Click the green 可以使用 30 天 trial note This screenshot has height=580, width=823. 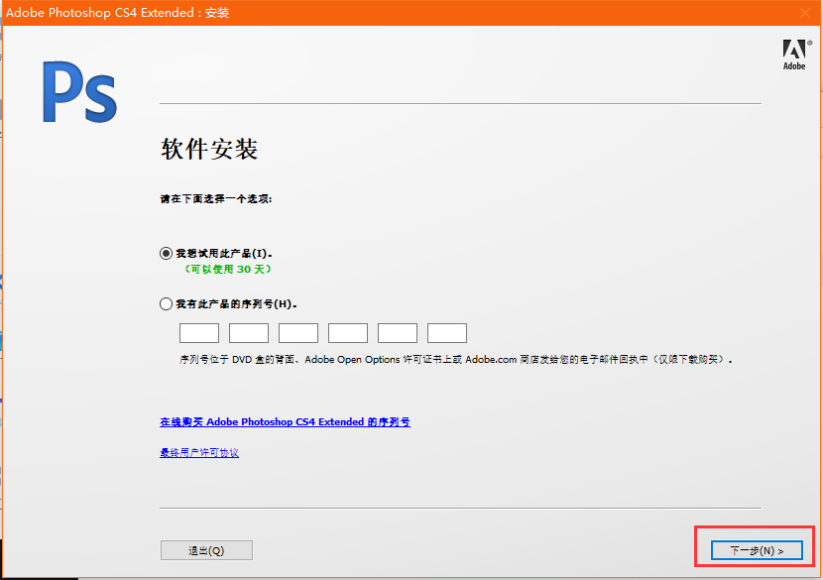(228, 269)
